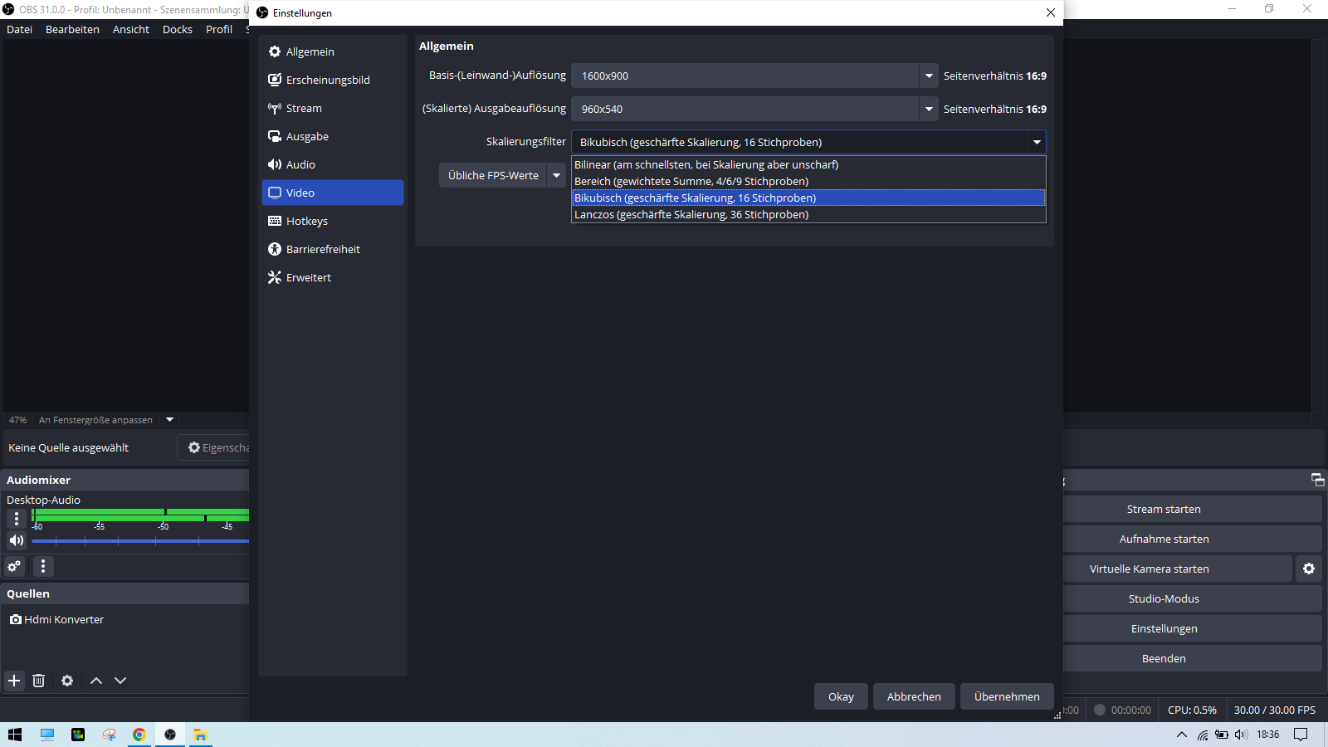This screenshot has width=1328, height=747.
Task: Click the Erweitert tools icon in sidebar
Action: pyautogui.click(x=275, y=277)
